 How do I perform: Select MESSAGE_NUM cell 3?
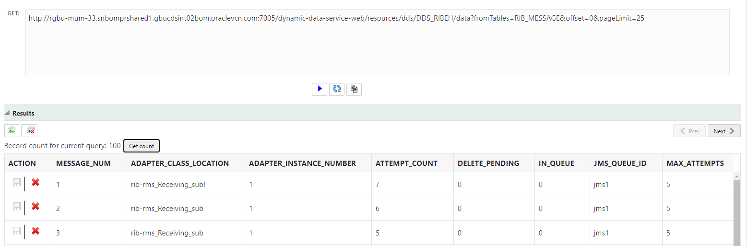tap(89, 233)
